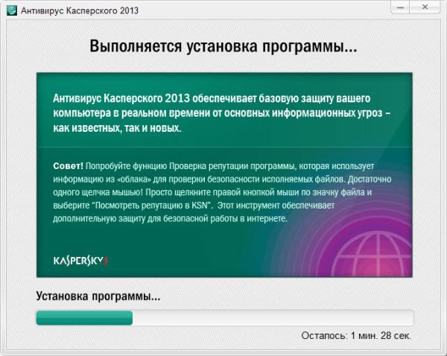Click the installation progress bar
Image resolution: width=447 pixels, height=356 pixels.
(225, 318)
